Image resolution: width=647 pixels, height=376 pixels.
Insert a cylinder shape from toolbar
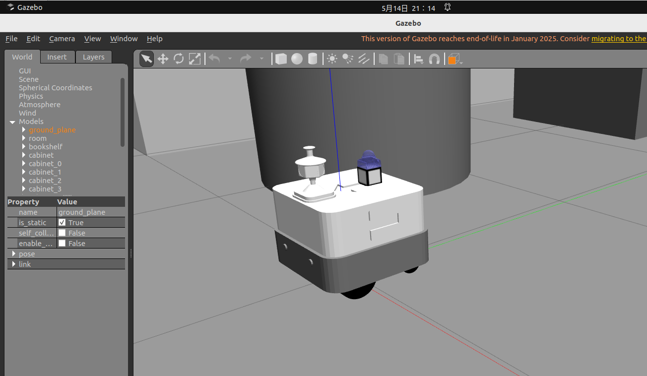(313, 59)
